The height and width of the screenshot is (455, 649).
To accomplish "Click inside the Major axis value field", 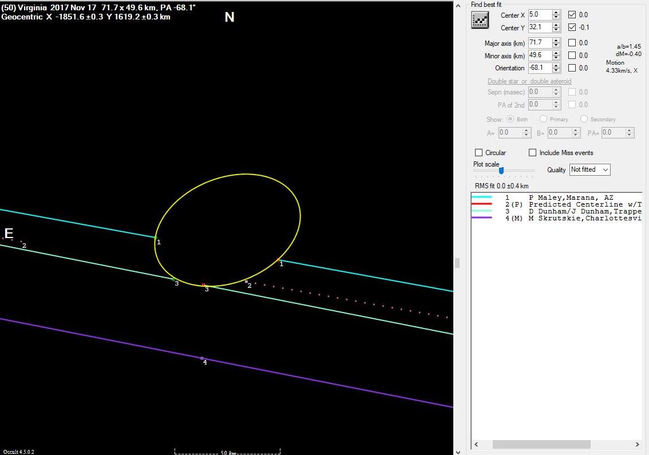I will pos(539,43).
